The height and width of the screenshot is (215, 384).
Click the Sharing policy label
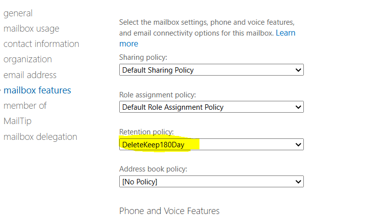pos(144,57)
